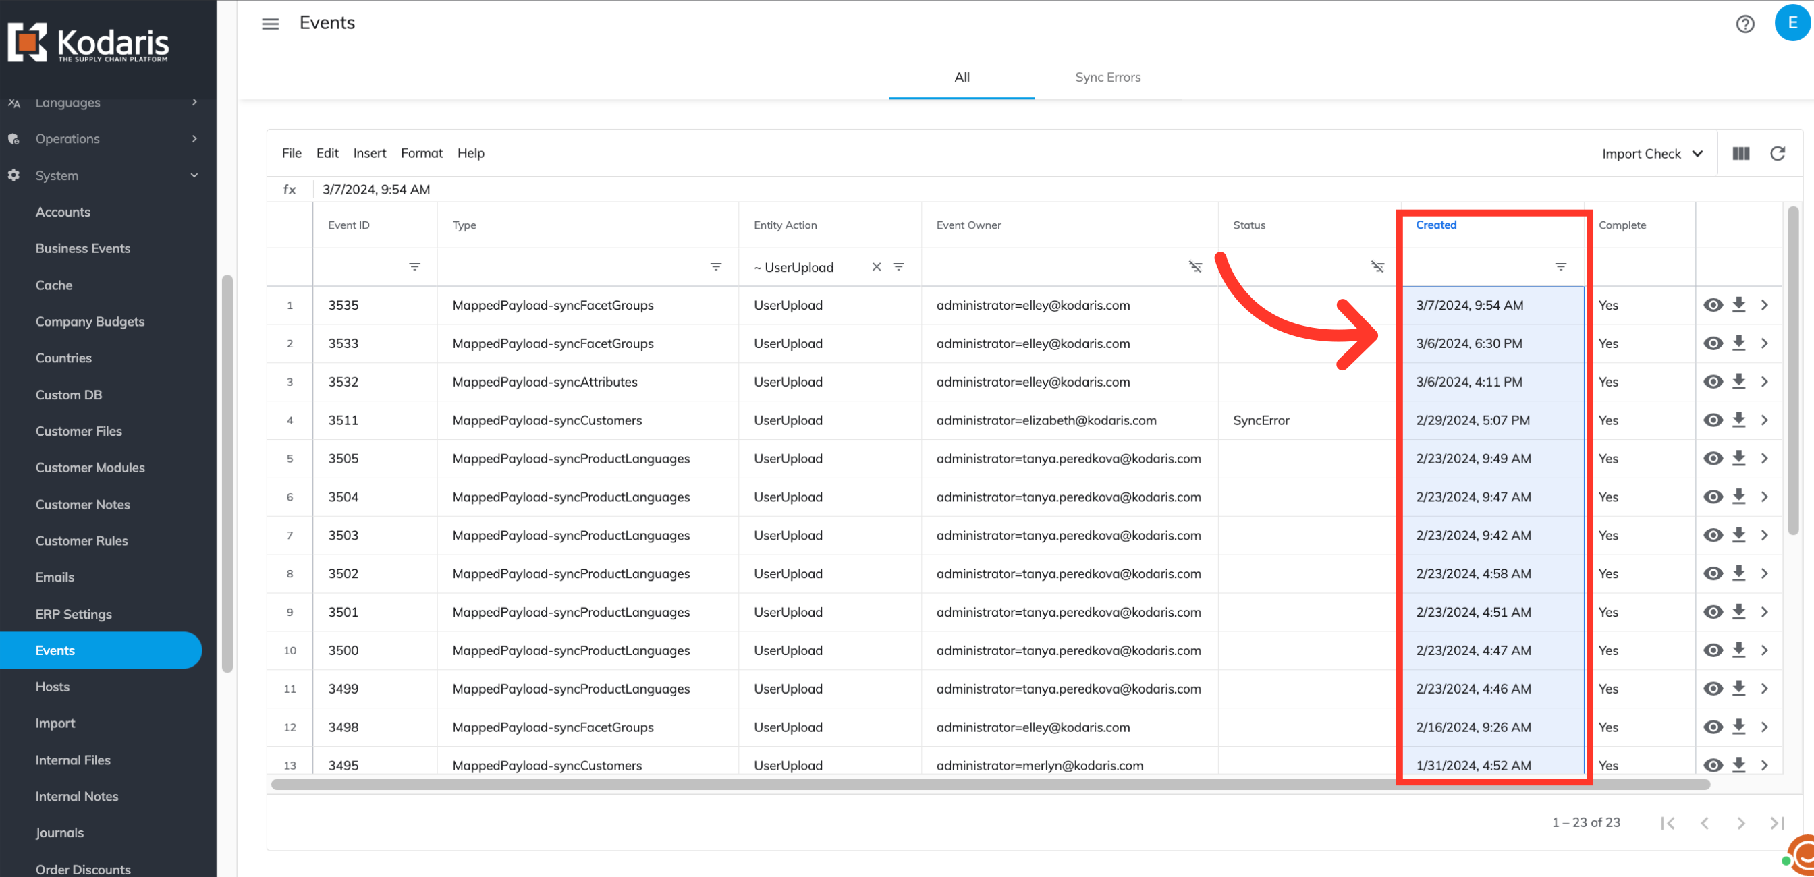Click the Event ID column filter icon
The width and height of the screenshot is (1814, 877).
pyautogui.click(x=414, y=266)
